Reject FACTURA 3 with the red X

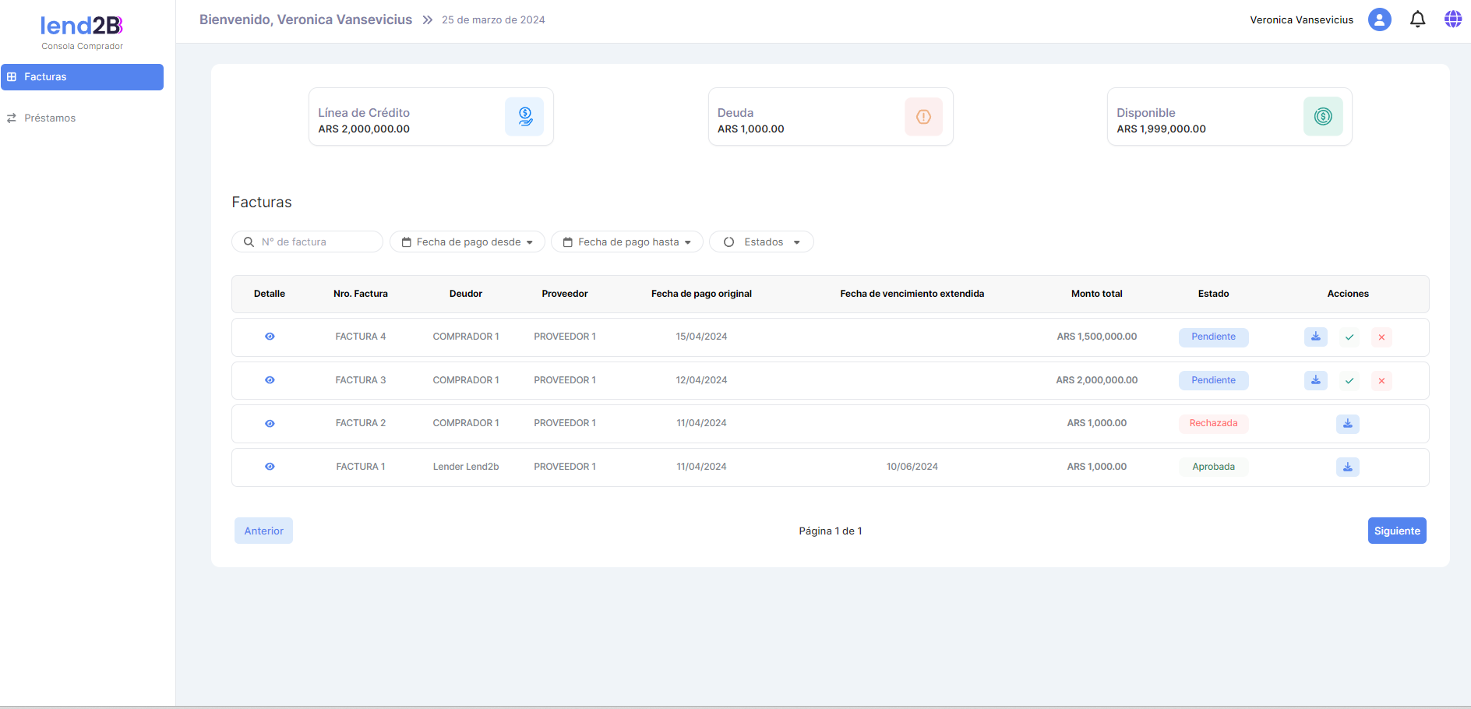pos(1381,381)
